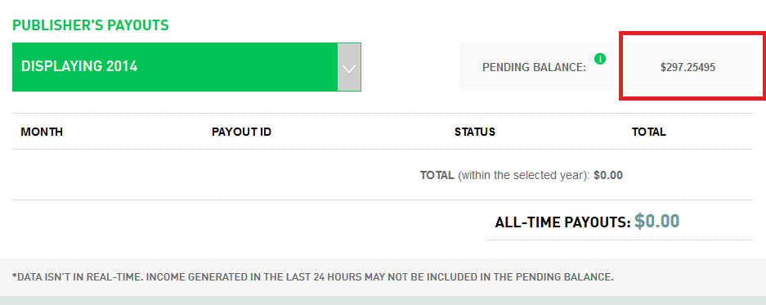Image resolution: width=766 pixels, height=305 pixels.
Task: Click the All-Time Payouts label
Action: pos(562,222)
